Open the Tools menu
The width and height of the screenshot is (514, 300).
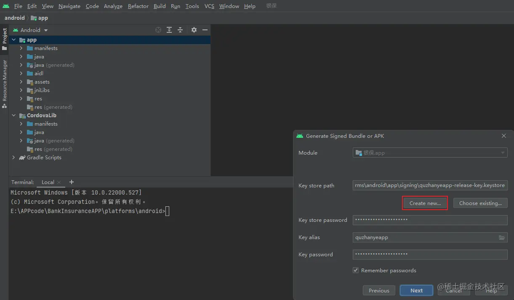pyautogui.click(x=192, y=6)
